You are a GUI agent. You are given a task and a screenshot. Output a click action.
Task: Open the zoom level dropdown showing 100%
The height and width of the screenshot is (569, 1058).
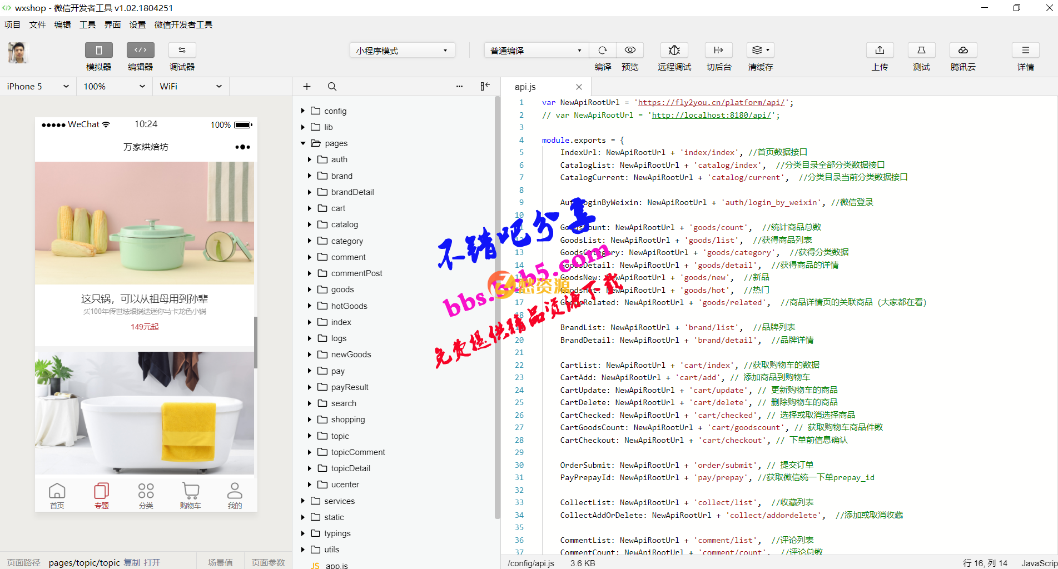[114, 86]
